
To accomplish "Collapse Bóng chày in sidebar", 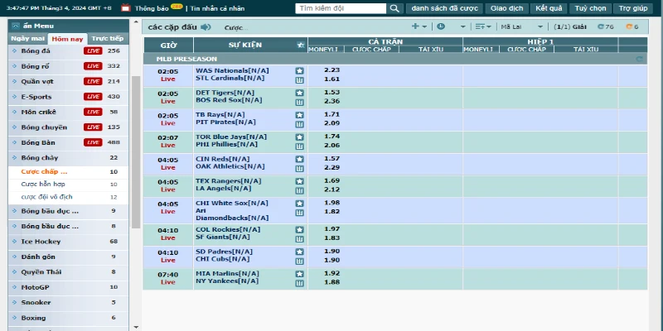I will coord(68,157).
